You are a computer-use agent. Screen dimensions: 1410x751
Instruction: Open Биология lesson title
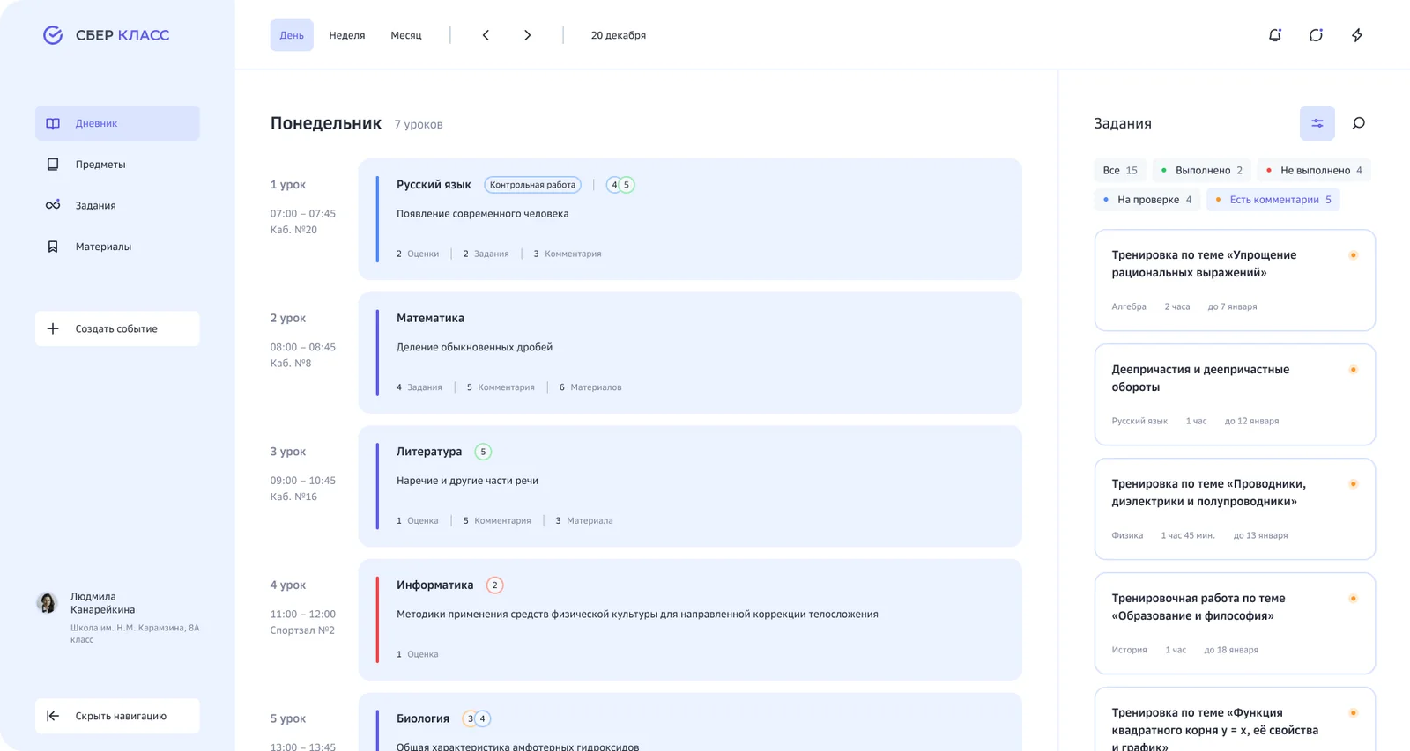point(423,718)
